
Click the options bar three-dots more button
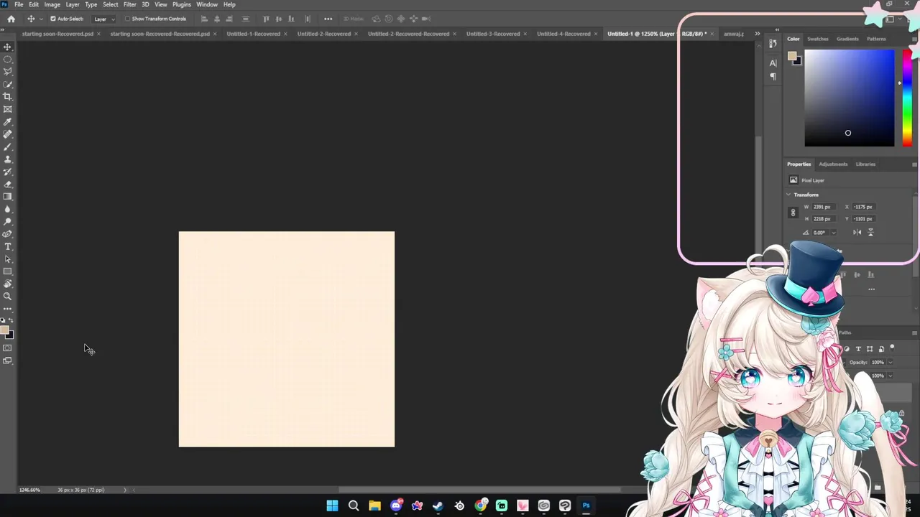click(328, 19)
